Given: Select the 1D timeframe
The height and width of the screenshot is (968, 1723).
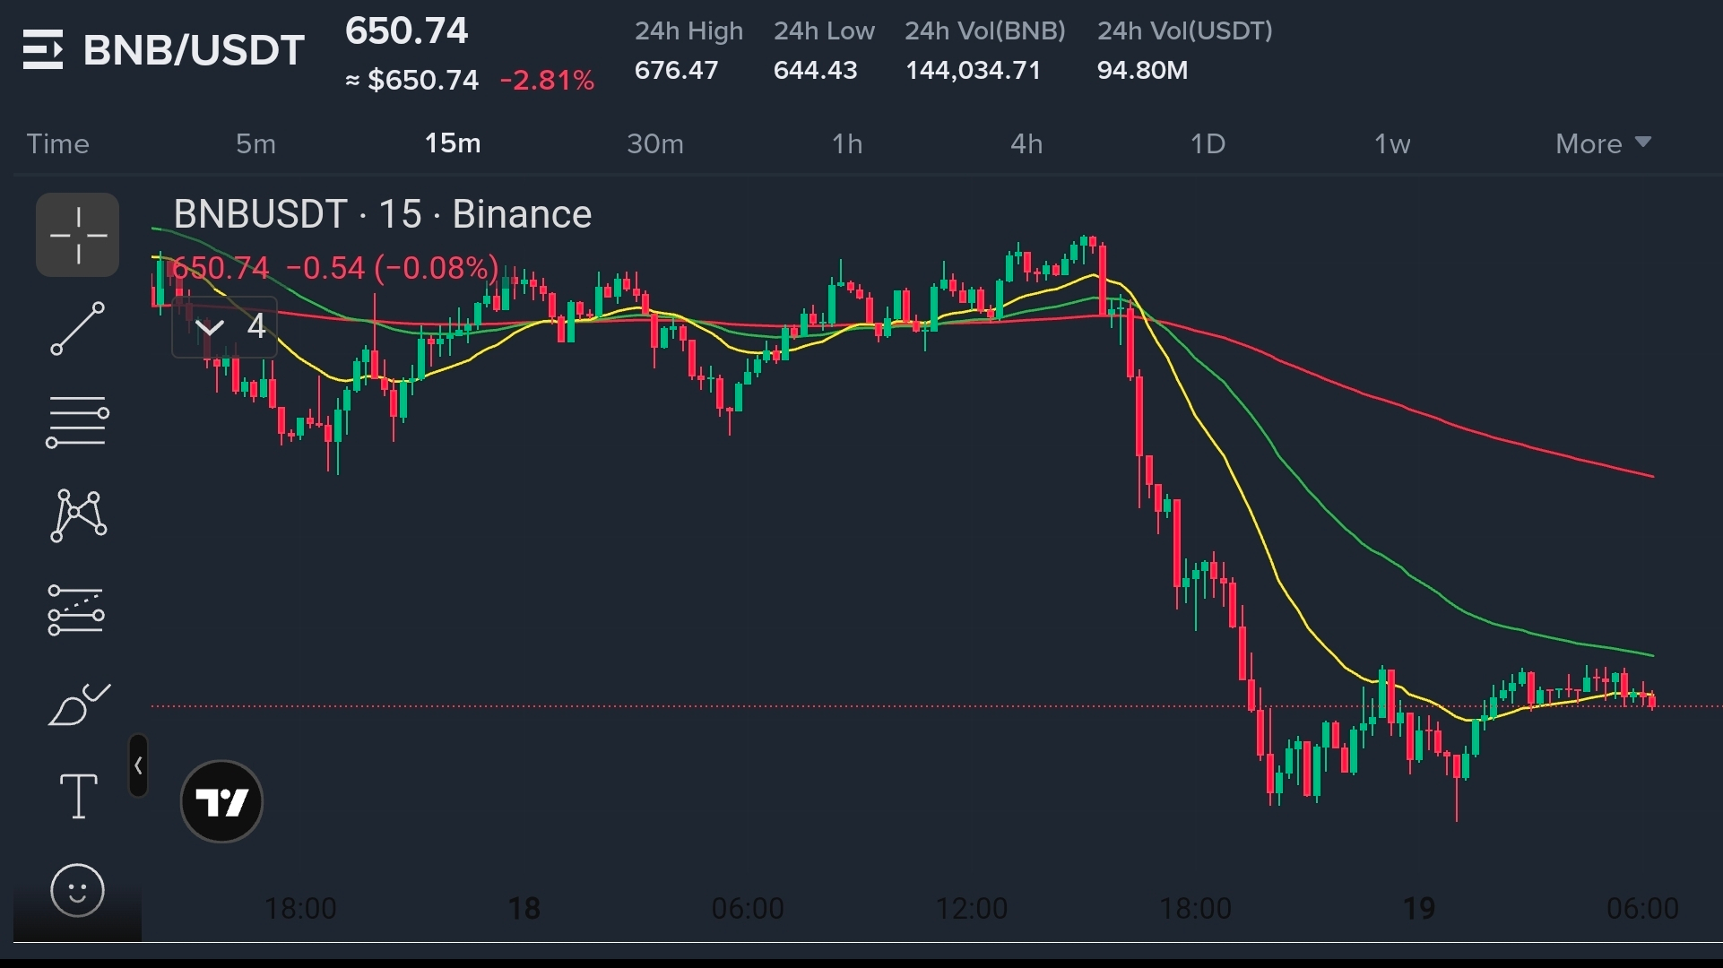Looking at the screenshot, I should [x=1207, y=143].
